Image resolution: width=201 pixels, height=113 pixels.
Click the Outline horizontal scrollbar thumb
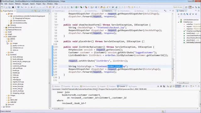coord(184,83)
